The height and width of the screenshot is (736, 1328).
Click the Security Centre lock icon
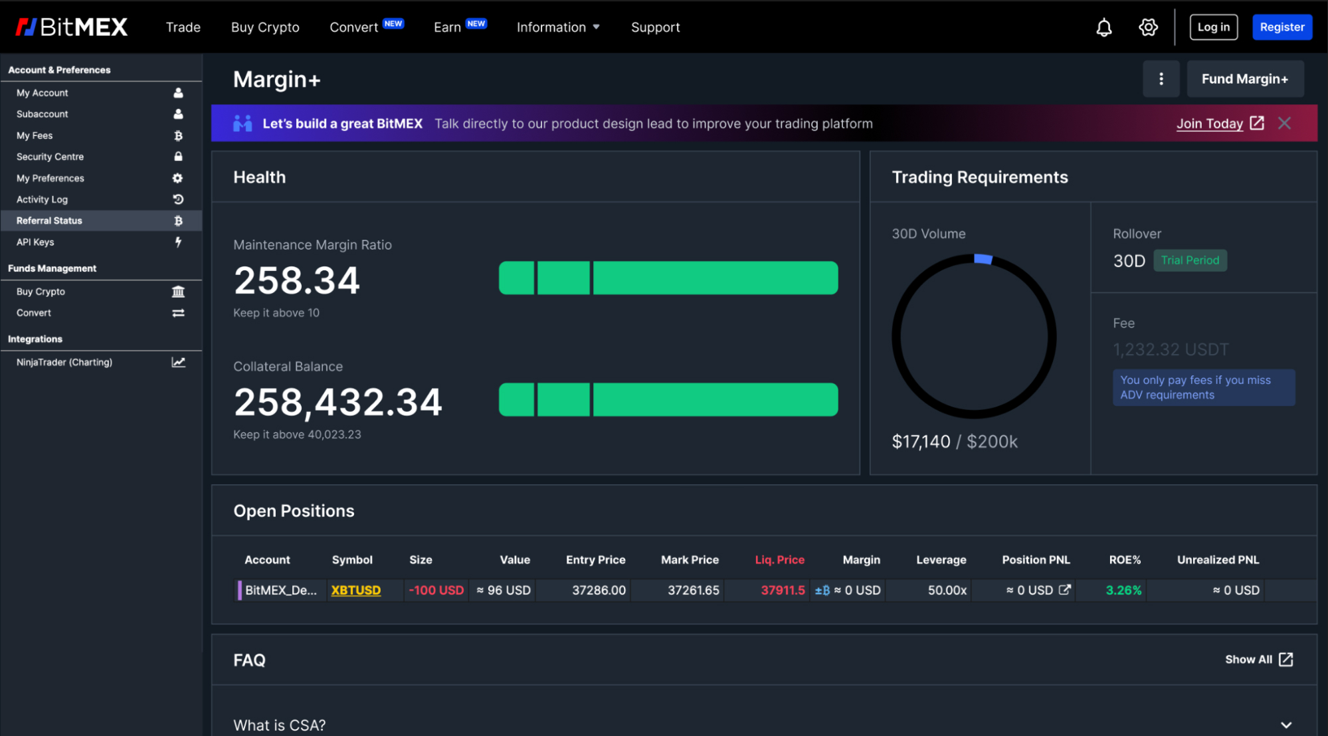[x=178, y=157]
